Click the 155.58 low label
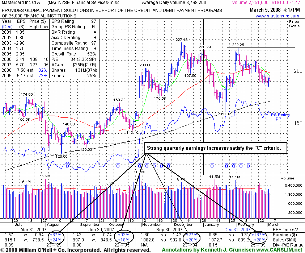Image resolution: width=305 pixels, height=253 pixels. click(x=24, y=120)
